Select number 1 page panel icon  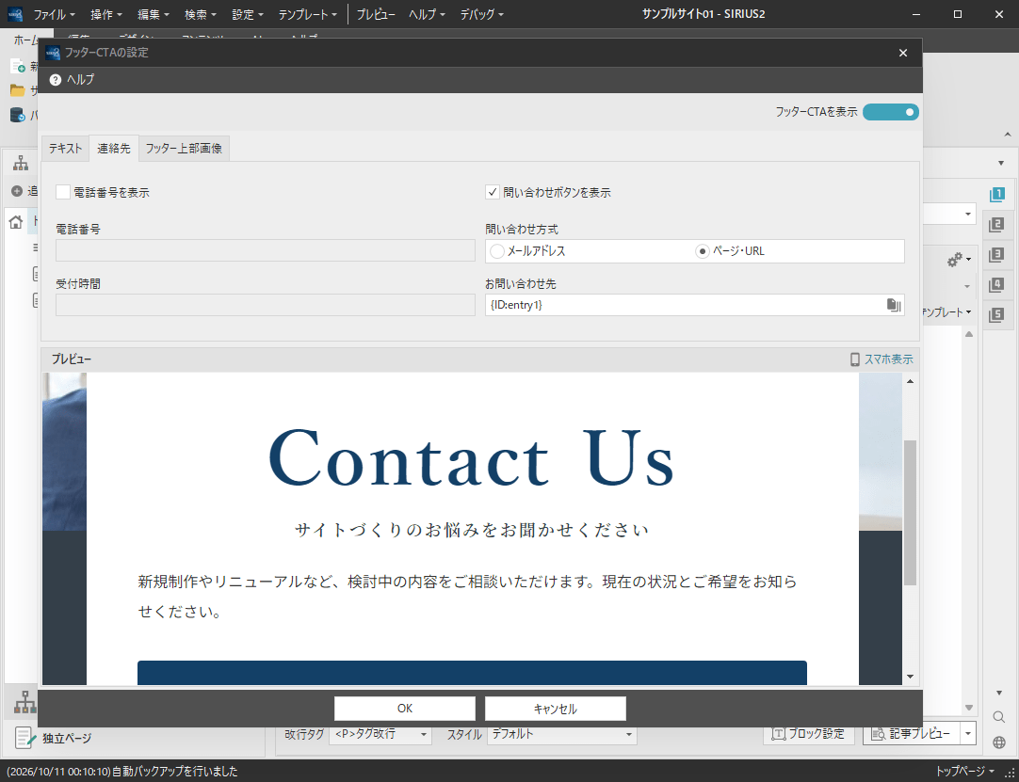[x=997, y=194]
